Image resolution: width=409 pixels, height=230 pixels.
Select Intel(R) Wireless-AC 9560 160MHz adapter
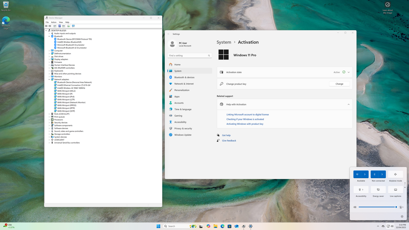pyautogui.click(x=71, y=88)
